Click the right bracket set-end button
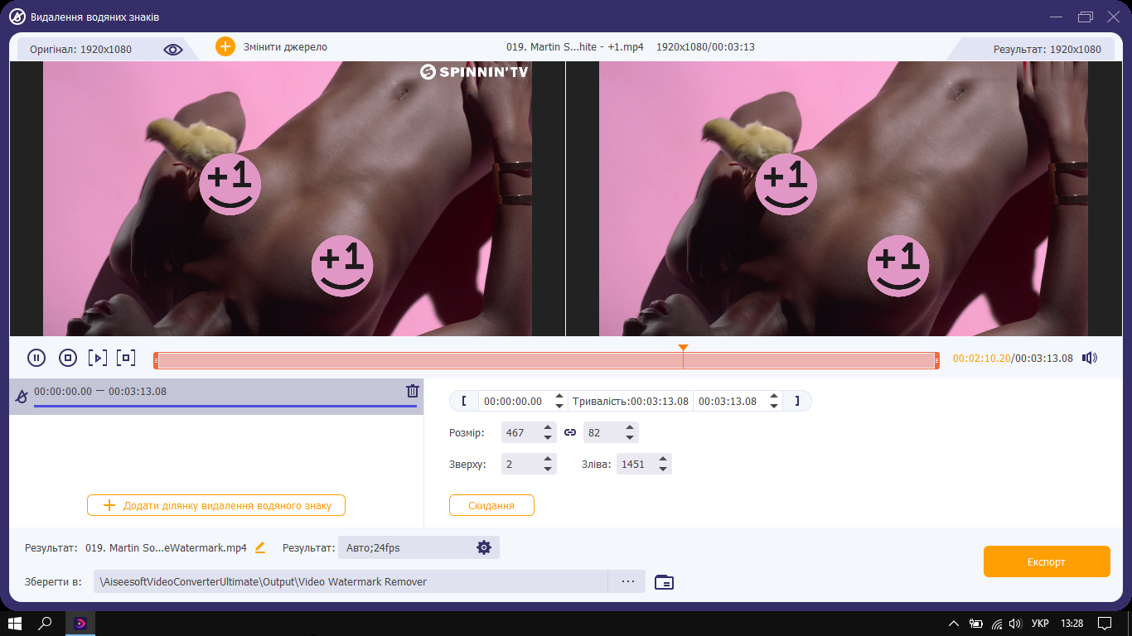 click(x=797, y=401)
